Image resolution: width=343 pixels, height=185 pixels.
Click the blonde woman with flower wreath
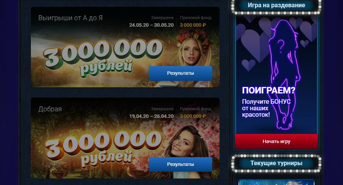192,50
